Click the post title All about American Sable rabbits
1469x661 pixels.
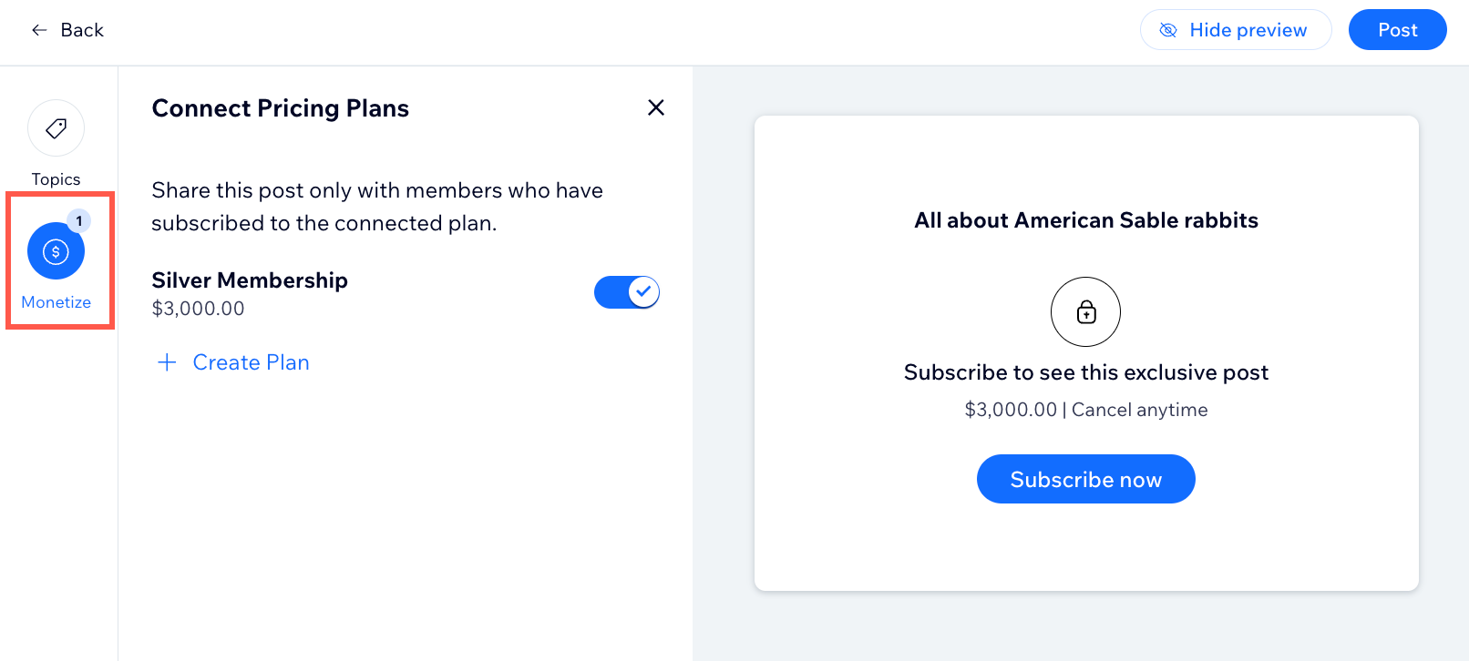(1086, 220)
